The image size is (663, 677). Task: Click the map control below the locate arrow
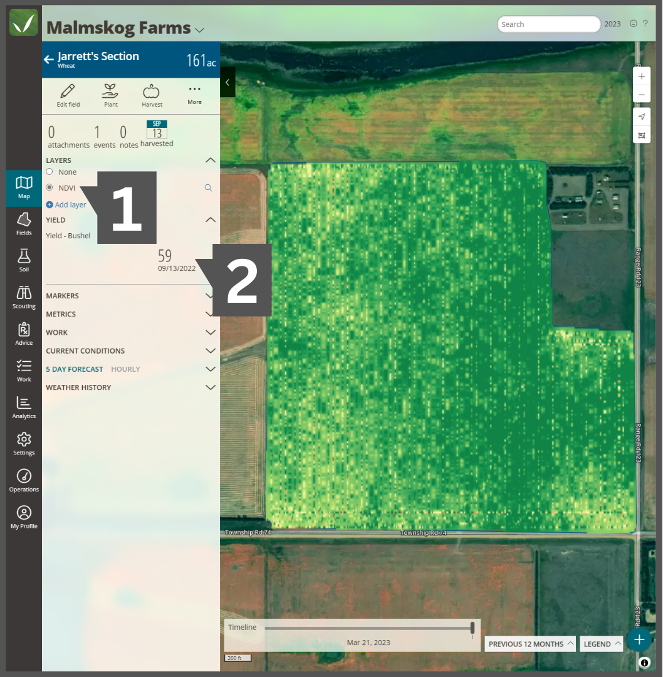pyautogui.click(x=642, y=135)
